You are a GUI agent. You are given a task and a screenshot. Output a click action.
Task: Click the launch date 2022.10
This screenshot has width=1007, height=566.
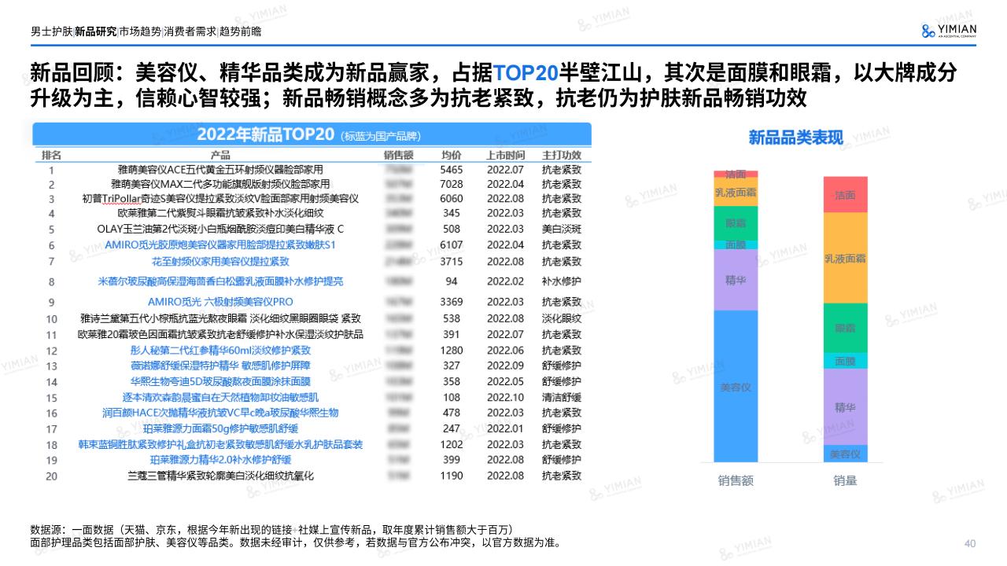coord(505,397)
